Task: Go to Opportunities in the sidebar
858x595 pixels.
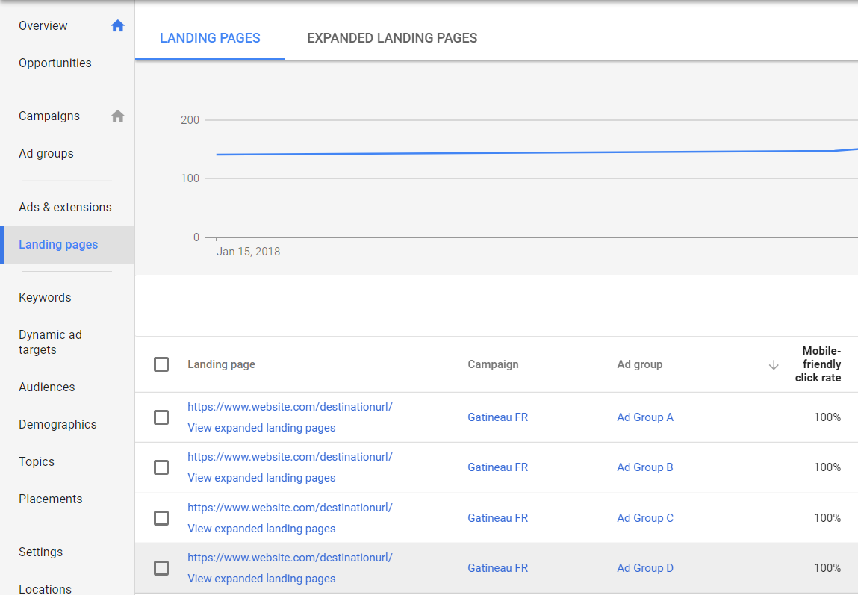Action: (55, 63)
